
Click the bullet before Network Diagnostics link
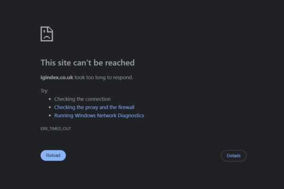50,115
